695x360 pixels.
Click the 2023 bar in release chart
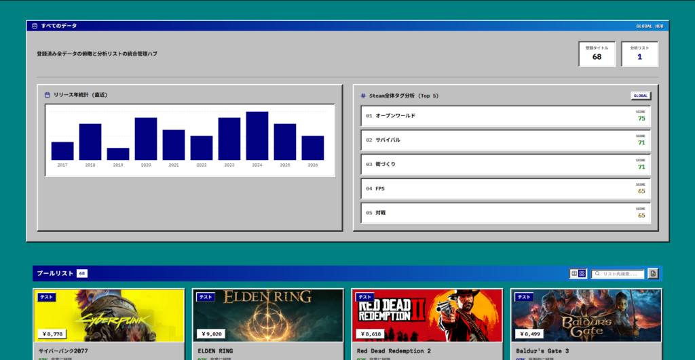point(229,138)
